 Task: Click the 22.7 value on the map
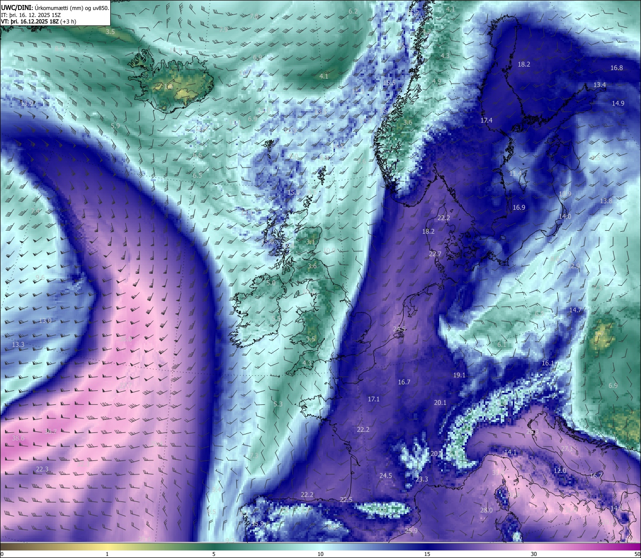coord(435,254)
